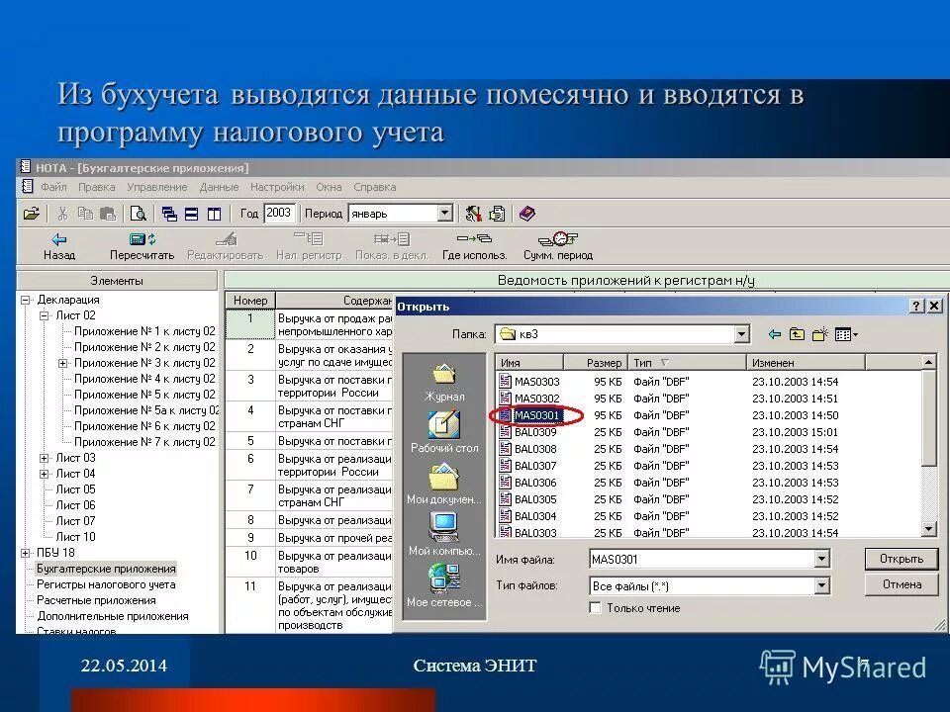Screen dimensions: 950x712
Task: Open the Папка dropdown showing кв3
Action: pyautogui.click(x=744, y=334)
